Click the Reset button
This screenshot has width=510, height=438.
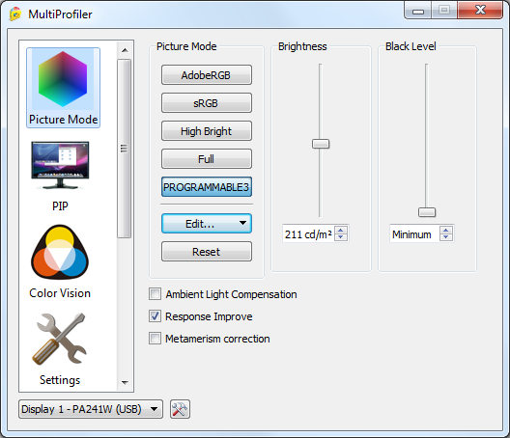(x=207, y=252)
